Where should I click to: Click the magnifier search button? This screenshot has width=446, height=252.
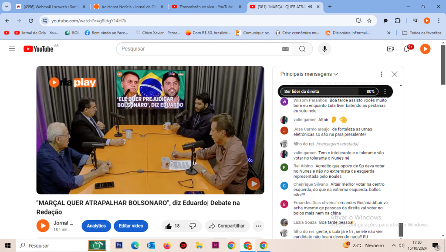pos(302,49)
